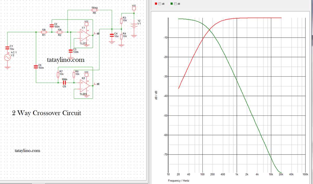Click the large tataylino.com text below X1
Screen dimensions: 313x184
[x=66, y=60]
